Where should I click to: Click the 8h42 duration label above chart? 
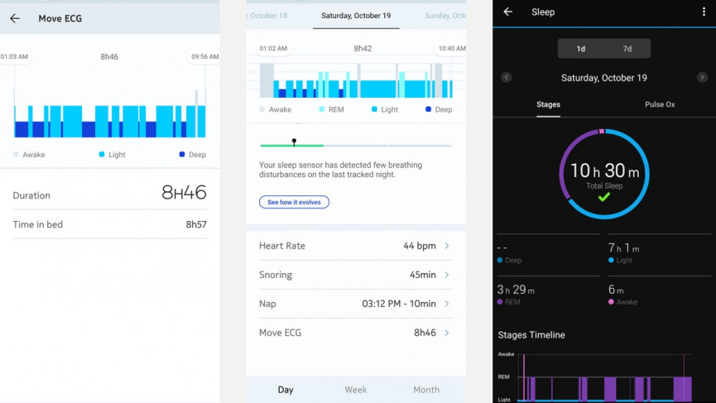point(363,48)
